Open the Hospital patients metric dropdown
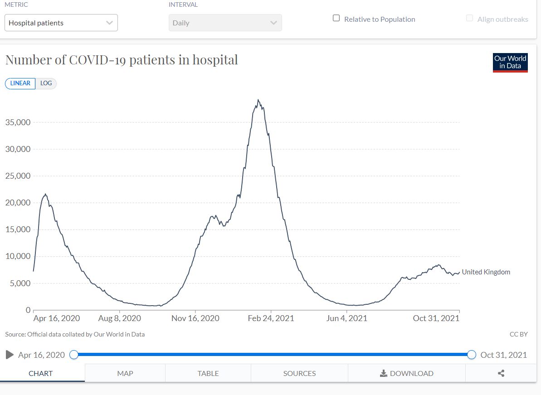Screen dimensions: 541x395 (61, 23)
